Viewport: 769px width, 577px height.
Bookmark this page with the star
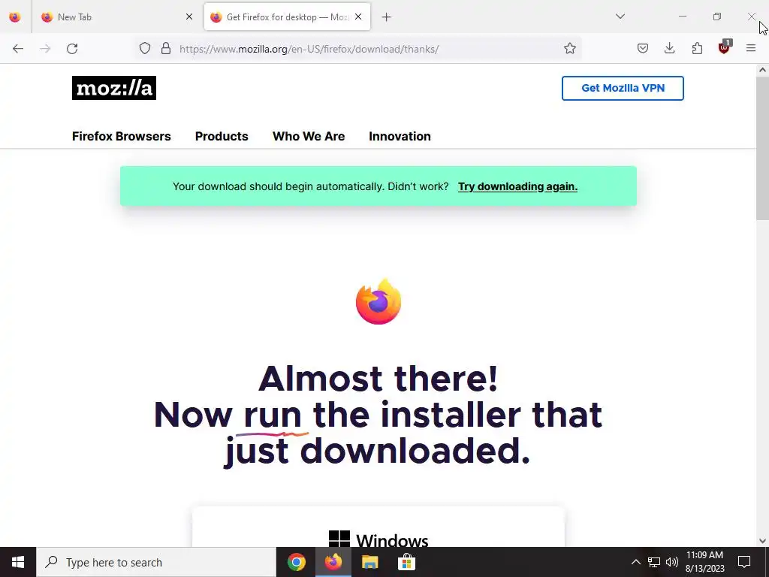569,49
